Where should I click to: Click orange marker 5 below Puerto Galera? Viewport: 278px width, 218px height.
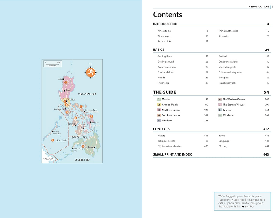coord(67,112)
